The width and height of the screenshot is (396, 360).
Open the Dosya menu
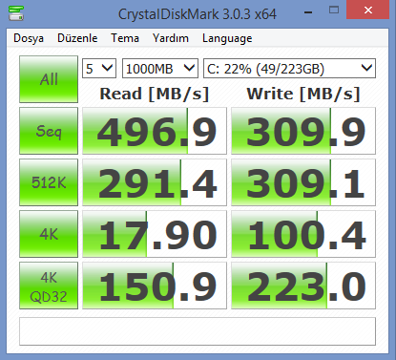point(29,38)
